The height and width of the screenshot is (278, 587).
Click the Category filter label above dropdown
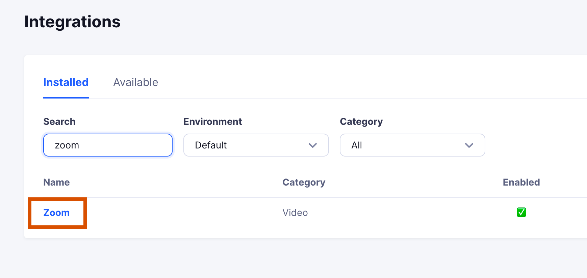(x=361, y=122)
